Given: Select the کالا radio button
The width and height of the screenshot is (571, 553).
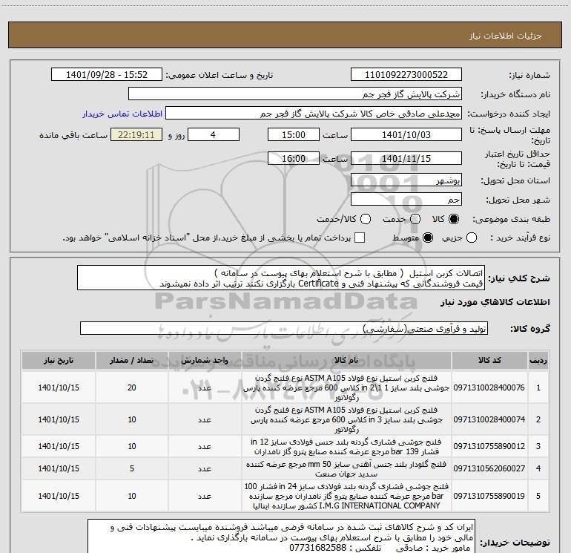Looking at the screenshot, I should 454,219.
